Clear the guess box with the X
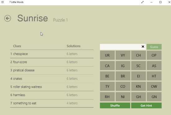The height and width of the screenshot is (115, 171). [x=143, y=46]
